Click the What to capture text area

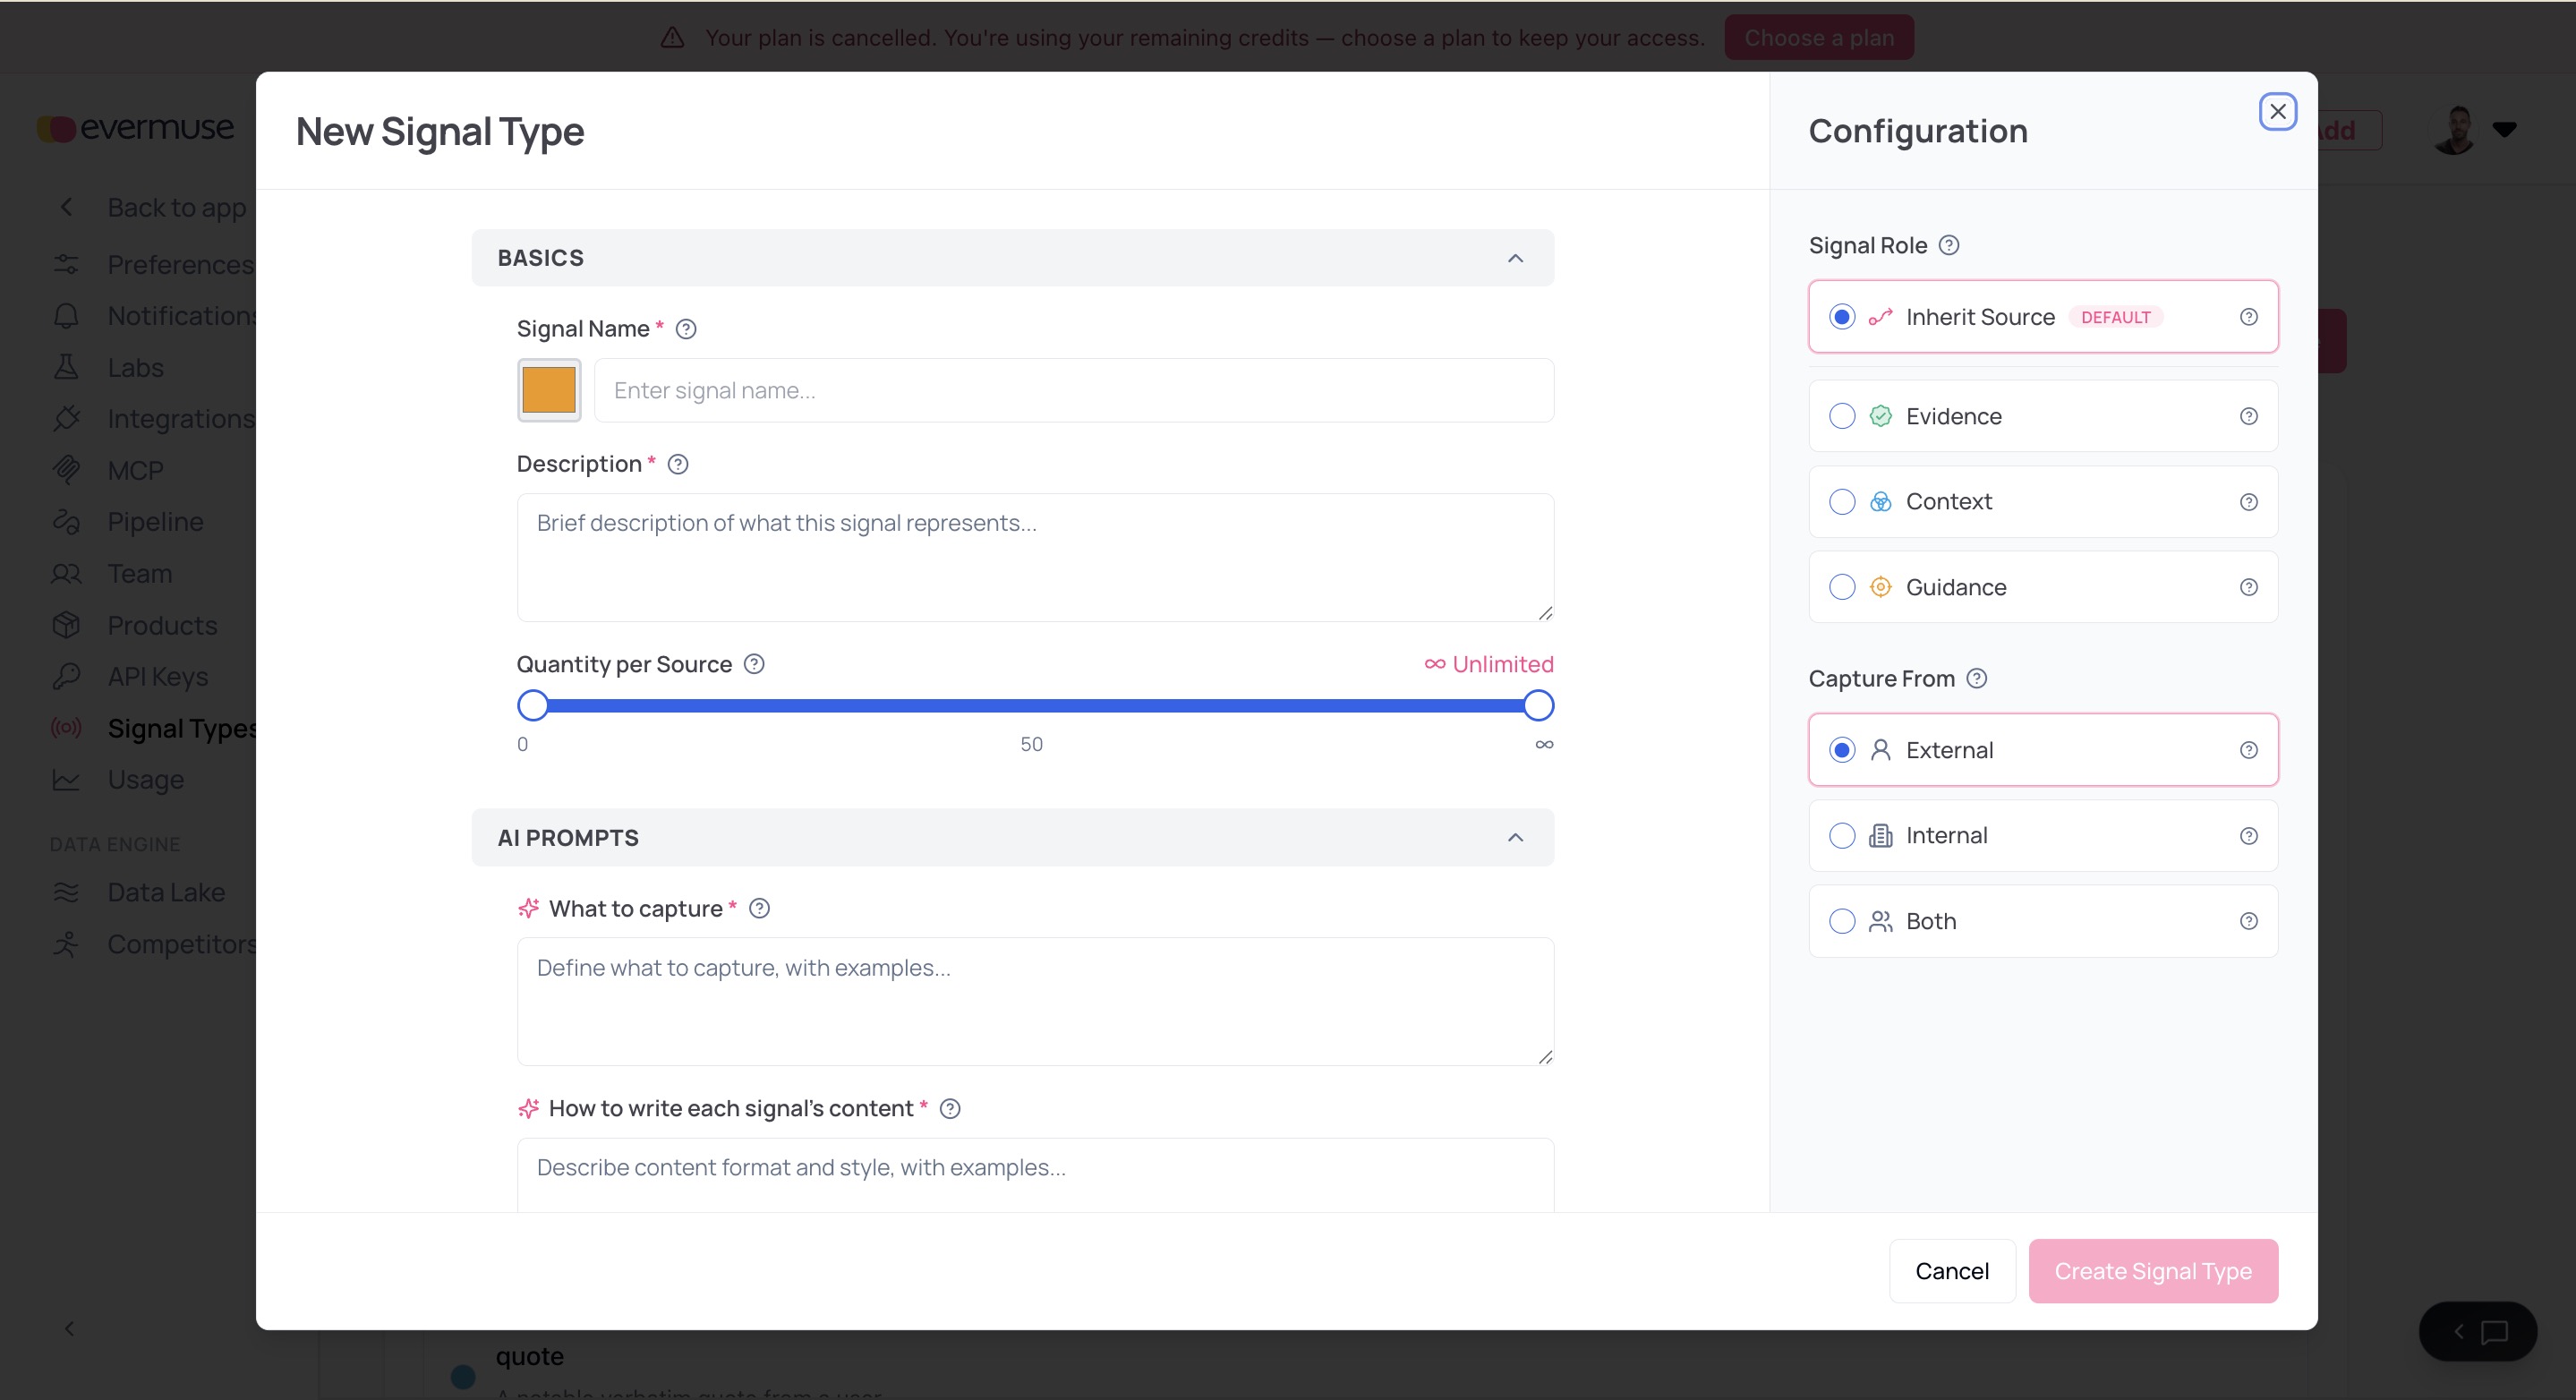pos(1035,1001)
